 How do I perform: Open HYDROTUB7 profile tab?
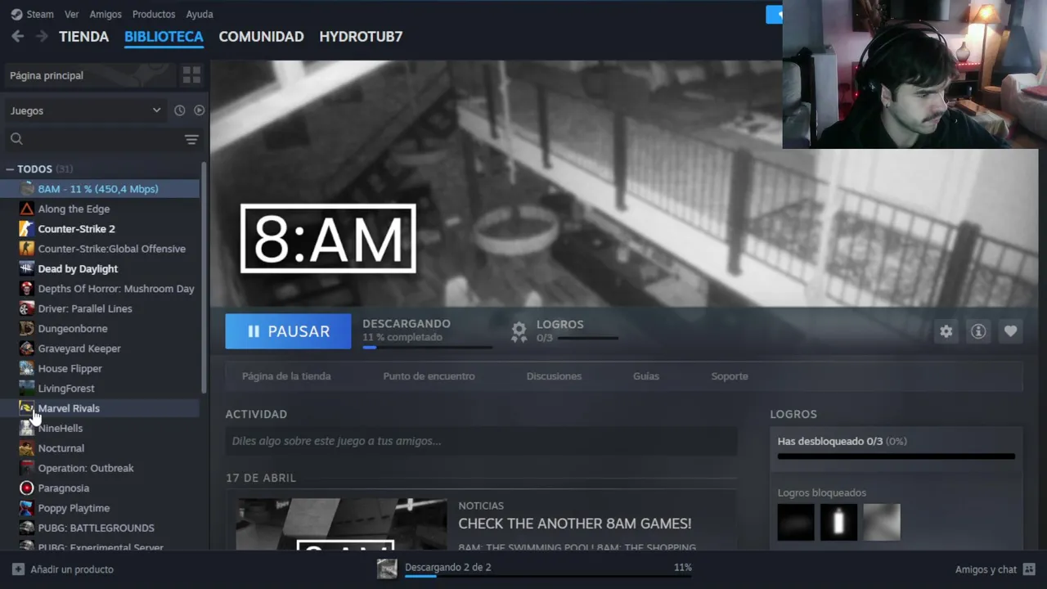(x=361, y=36)
